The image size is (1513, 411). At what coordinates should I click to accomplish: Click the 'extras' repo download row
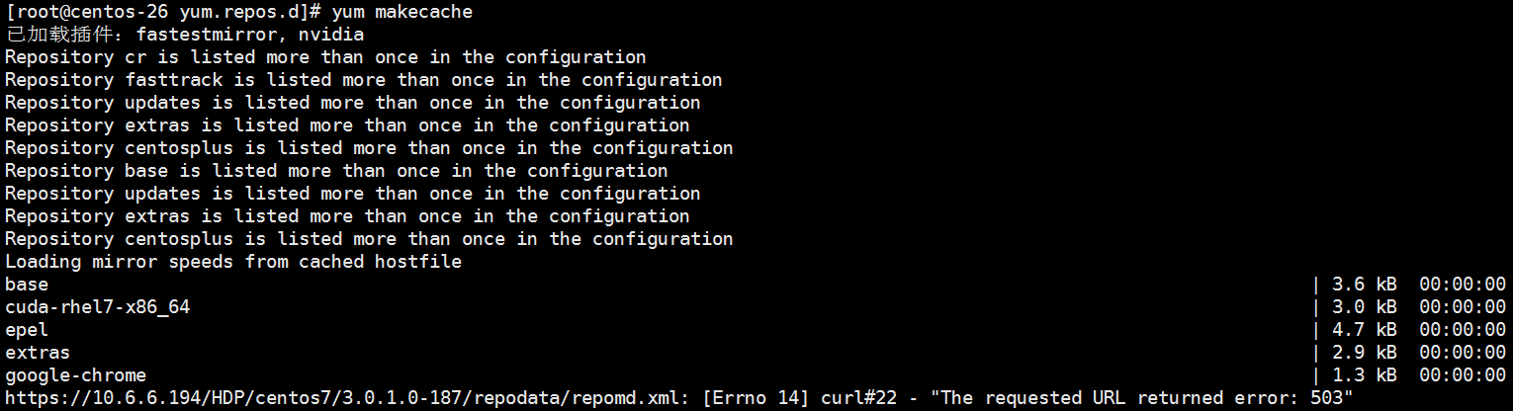point(756,353)
